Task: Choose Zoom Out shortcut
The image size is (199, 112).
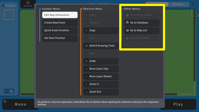Action: (101, 92)
